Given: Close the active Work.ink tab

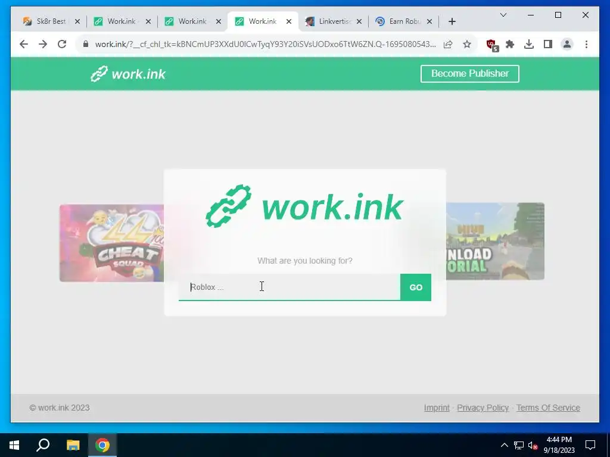Looking at the screenshot, I should [289, 22].
